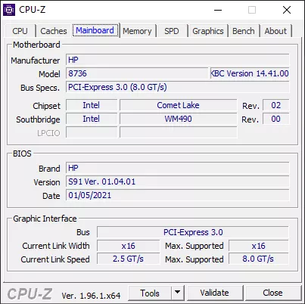The image size is (305, 304).
Task: Click the motherboard Model field 8736
Action: click(137, 73)
